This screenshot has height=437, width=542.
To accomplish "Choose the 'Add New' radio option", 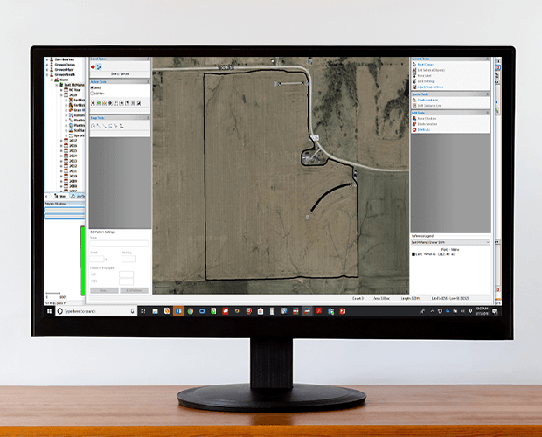I will coord(93,94).
